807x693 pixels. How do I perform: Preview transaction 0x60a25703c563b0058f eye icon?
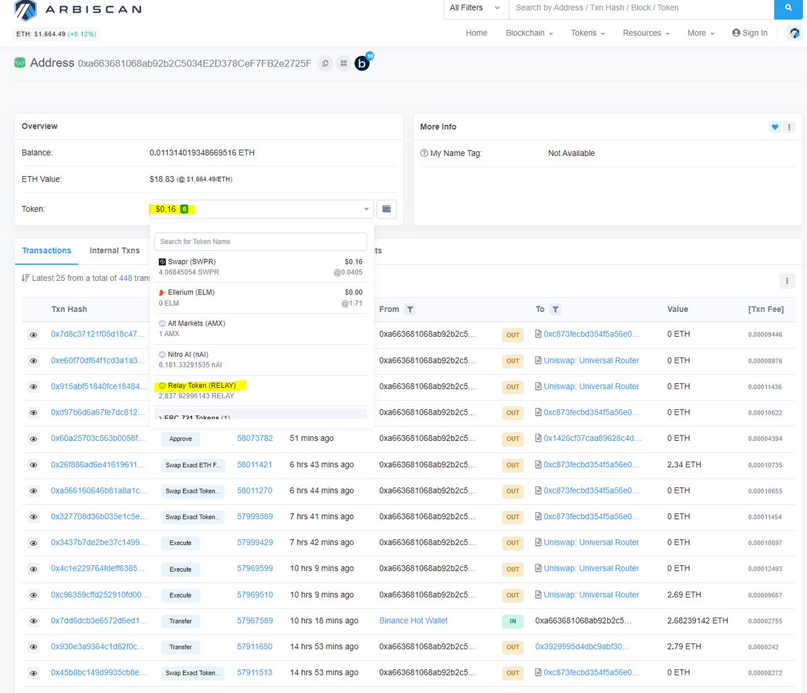point(34,439)
